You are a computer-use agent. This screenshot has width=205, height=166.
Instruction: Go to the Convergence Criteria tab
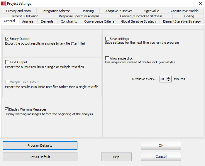pyautogui.click(x=99, y=21)
